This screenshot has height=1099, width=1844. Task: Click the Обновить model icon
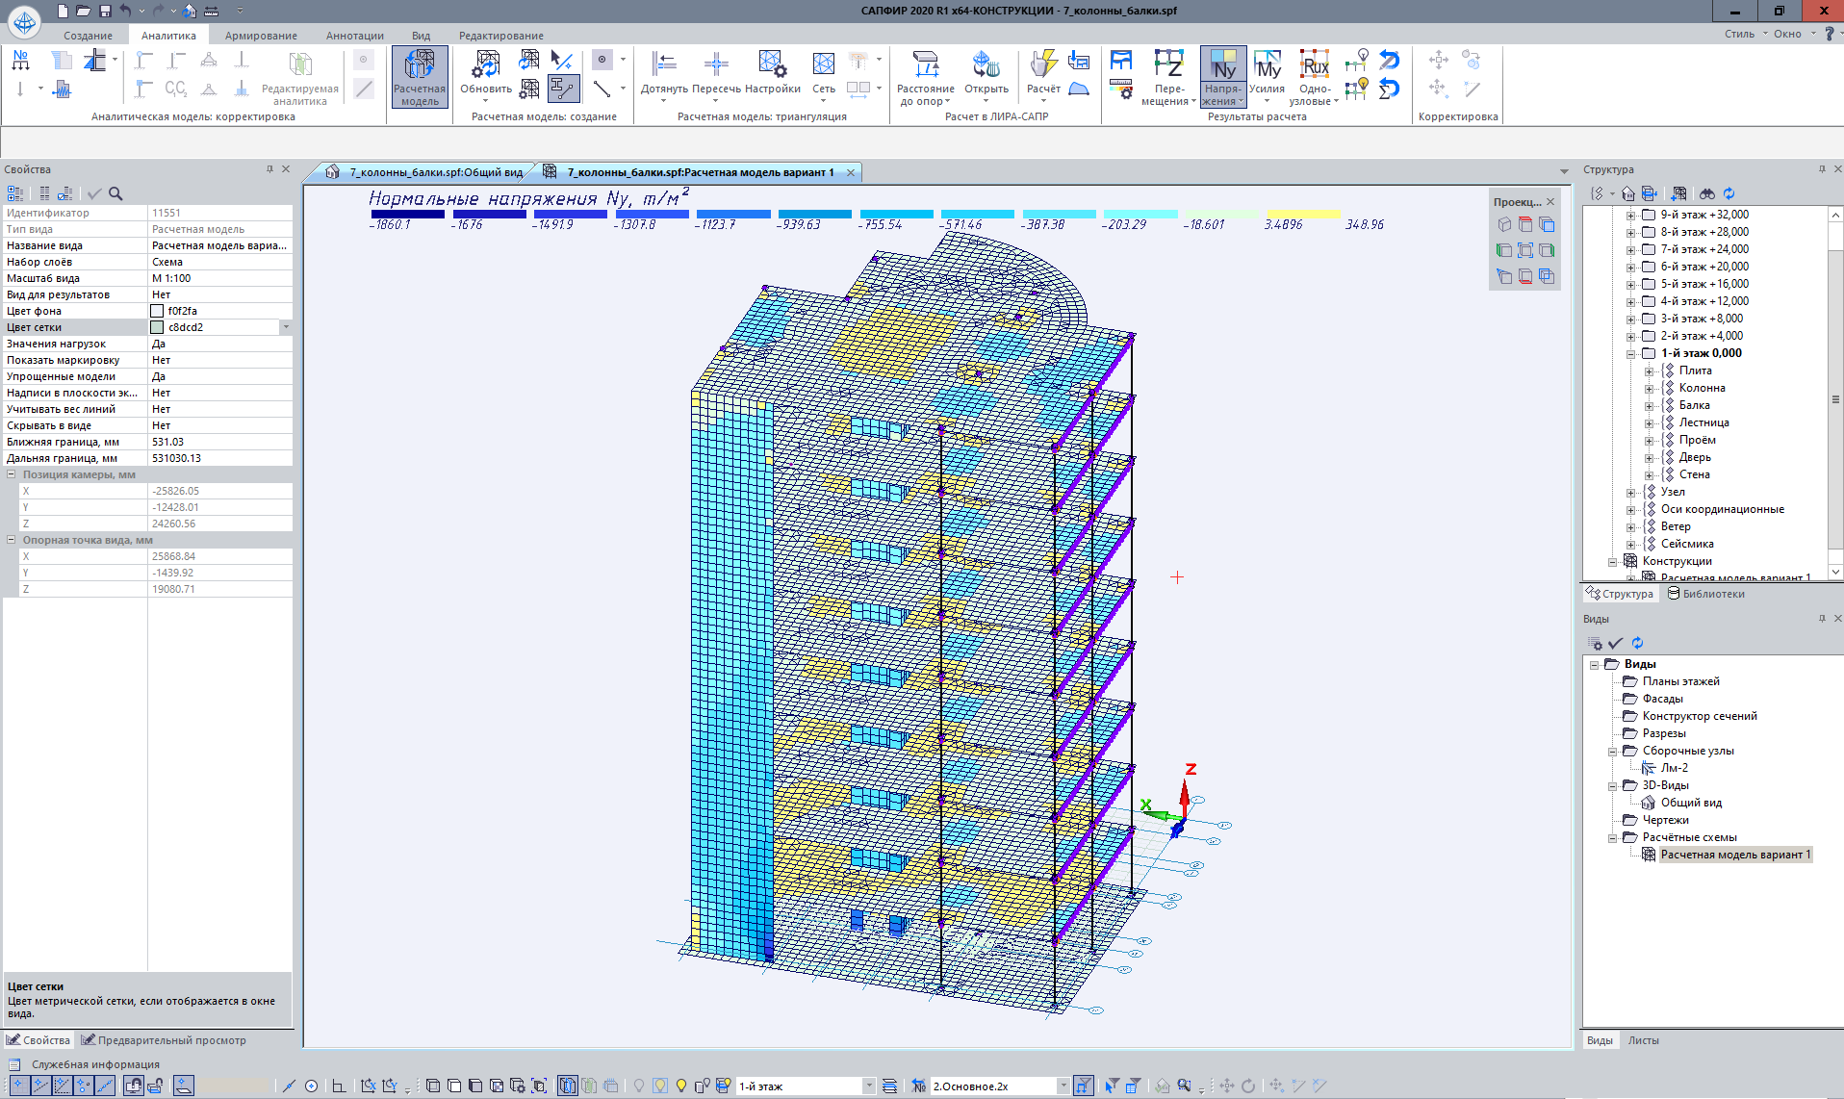[485, 65]
